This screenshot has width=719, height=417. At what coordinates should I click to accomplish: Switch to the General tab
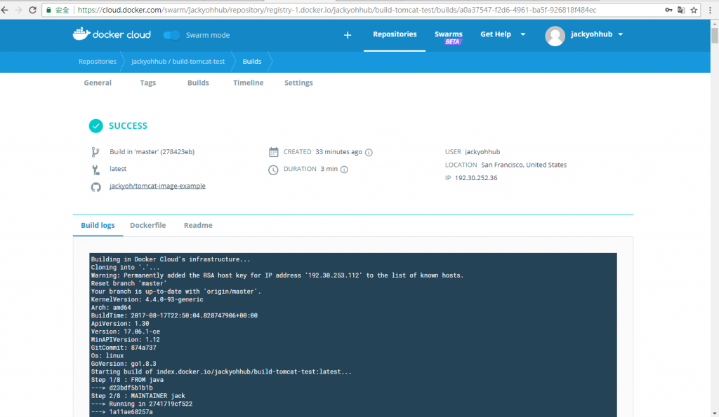98,83
